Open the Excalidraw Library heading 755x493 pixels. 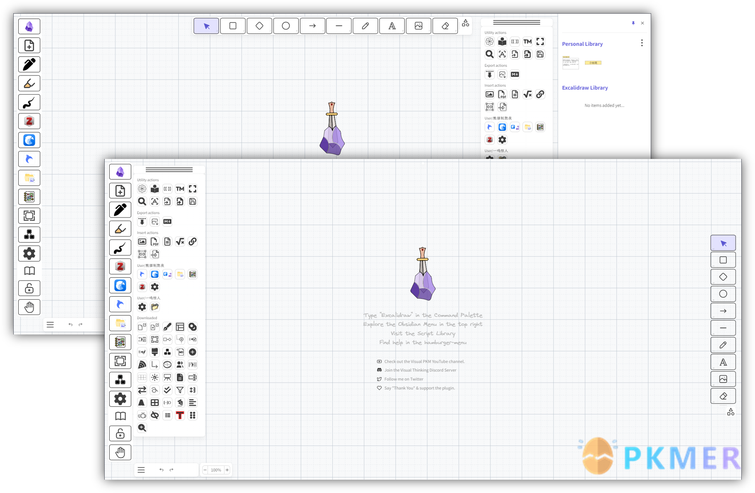click(x=585, y=88)
